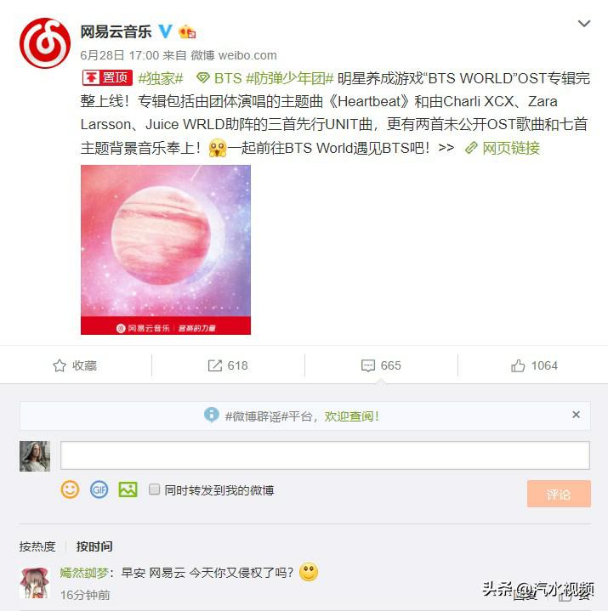Focus the comment text input box
This screenshot has height=611, width=608.
325,455
